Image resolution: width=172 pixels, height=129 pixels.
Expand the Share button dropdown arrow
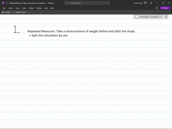pyautogui.click(x=169, y=8)
